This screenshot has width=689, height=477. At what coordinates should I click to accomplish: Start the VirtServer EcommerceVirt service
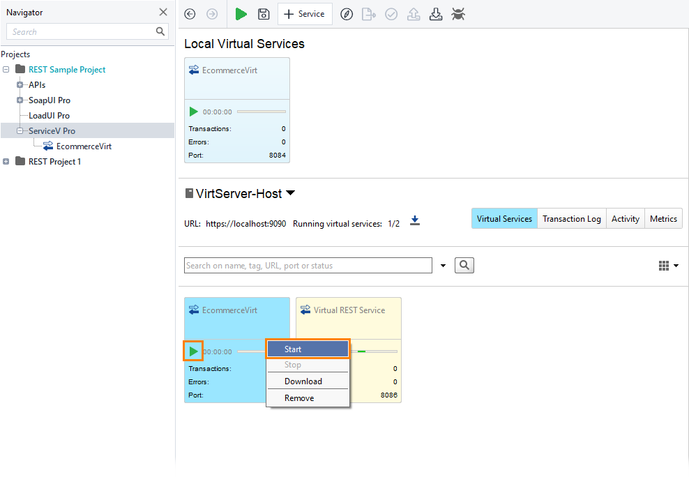[x=193, y=351]
